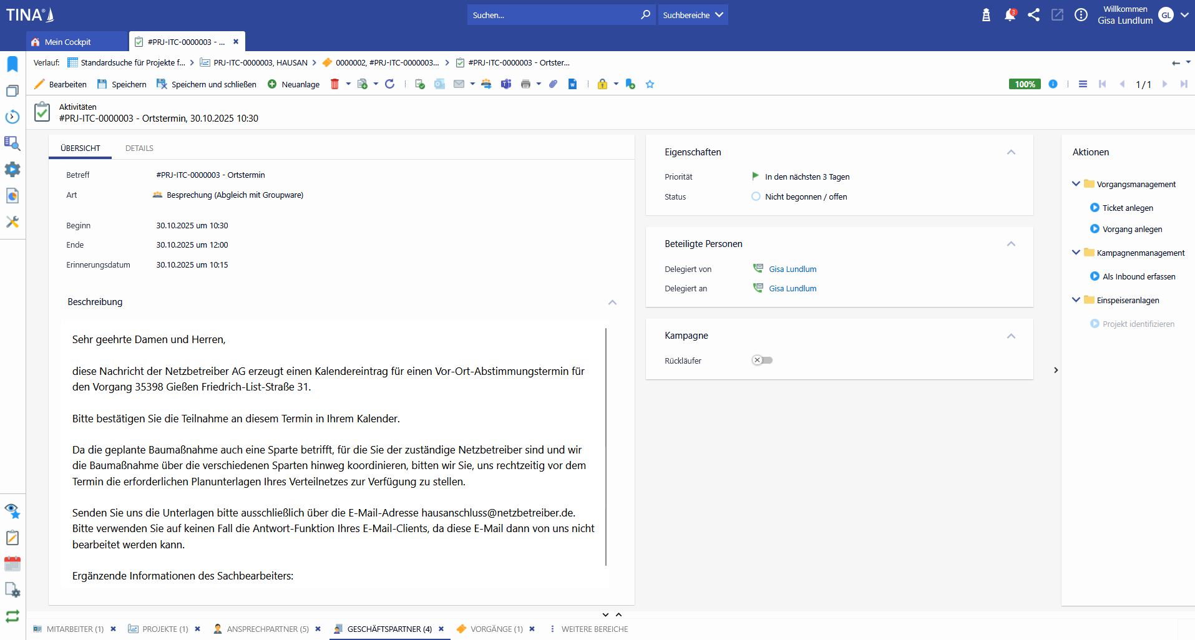
Task: Open Gisa Lundlum link under Delegiert von
Action: (x=793, y=269)
